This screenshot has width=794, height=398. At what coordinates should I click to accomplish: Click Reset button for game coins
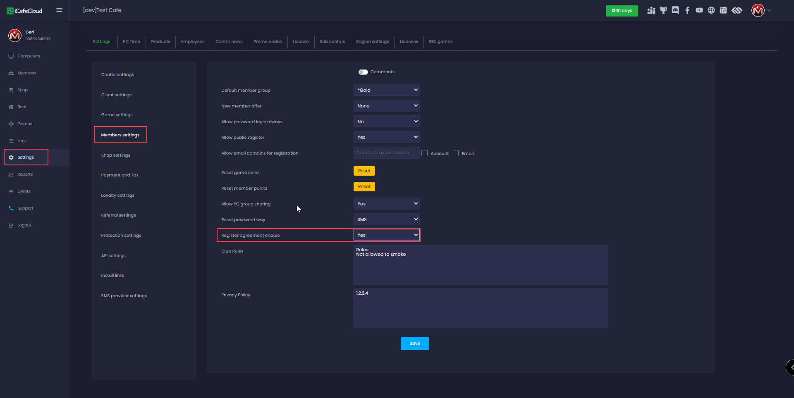tap(364, 171)
